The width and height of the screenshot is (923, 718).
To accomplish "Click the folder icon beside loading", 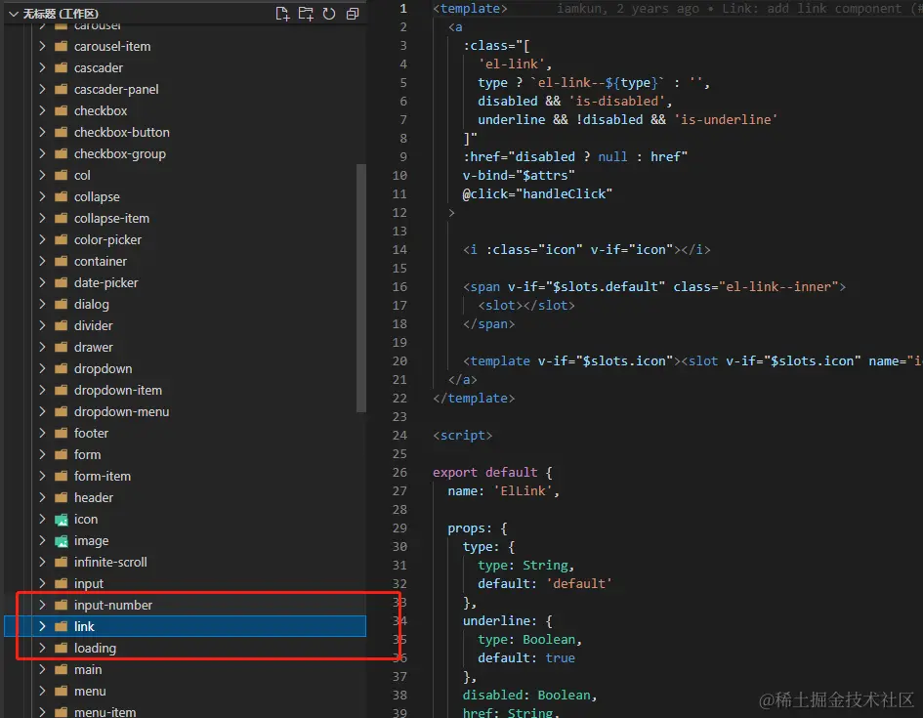I will pos(62,649).
